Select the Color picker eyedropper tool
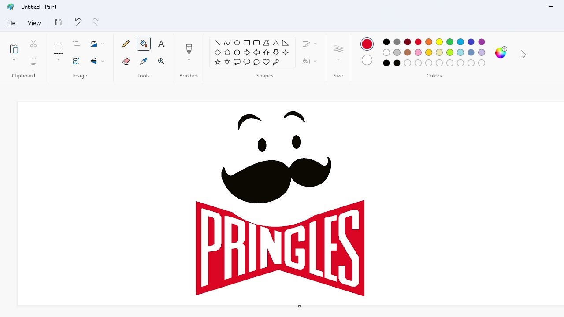The height and width of the screenshot is (317, 564). (144, 61)
